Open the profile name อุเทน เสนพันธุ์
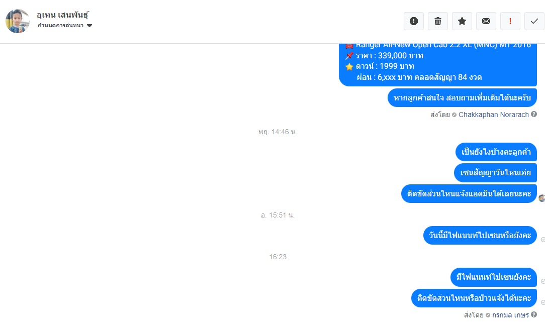The height and width of the screenshot is (329, 545). point(62,15)
